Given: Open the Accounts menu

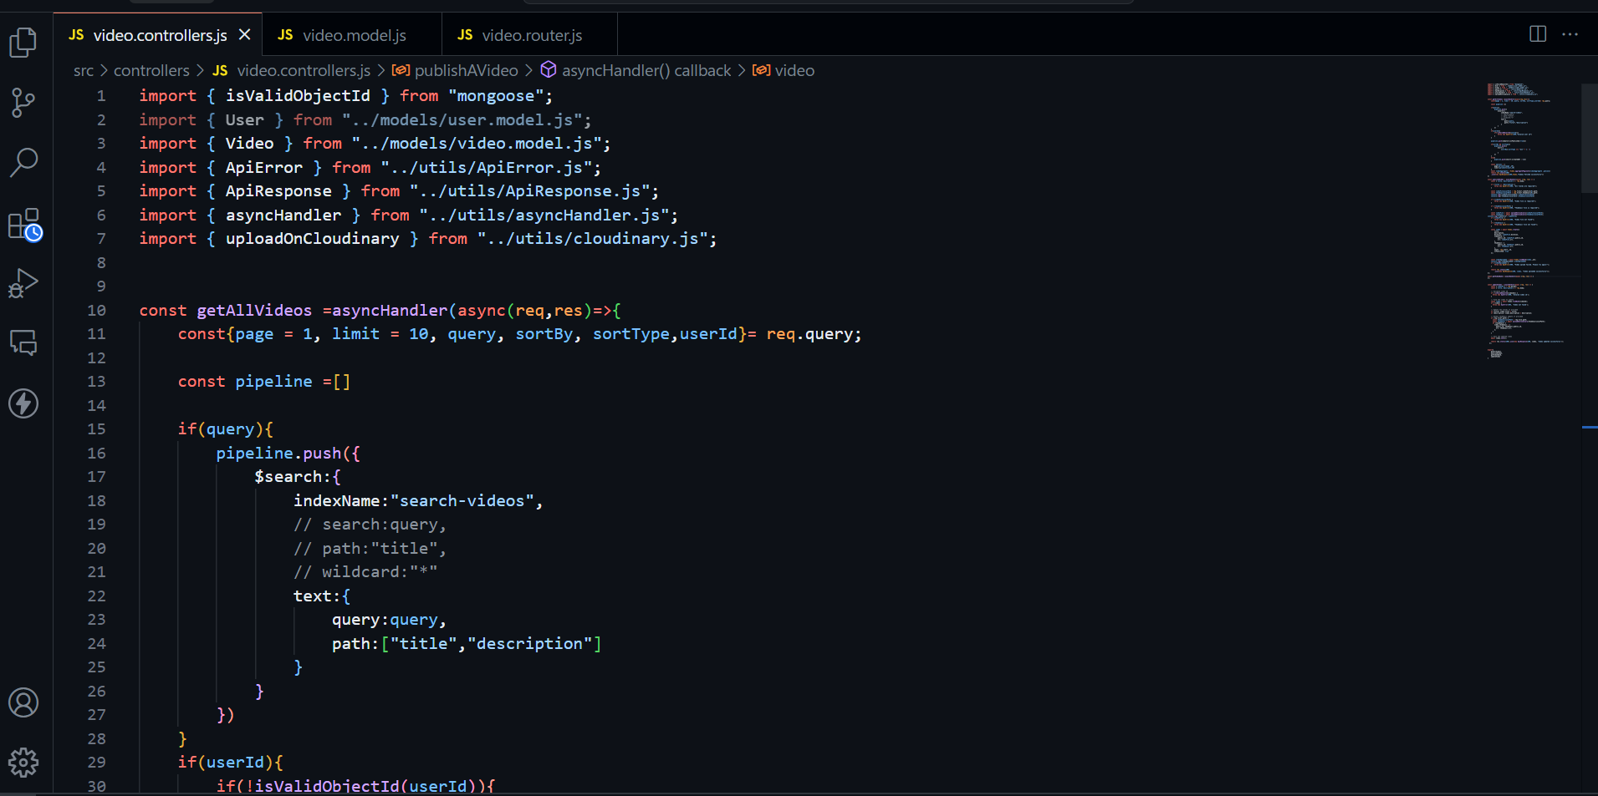Looking at the screenshot, I should 23,702.
